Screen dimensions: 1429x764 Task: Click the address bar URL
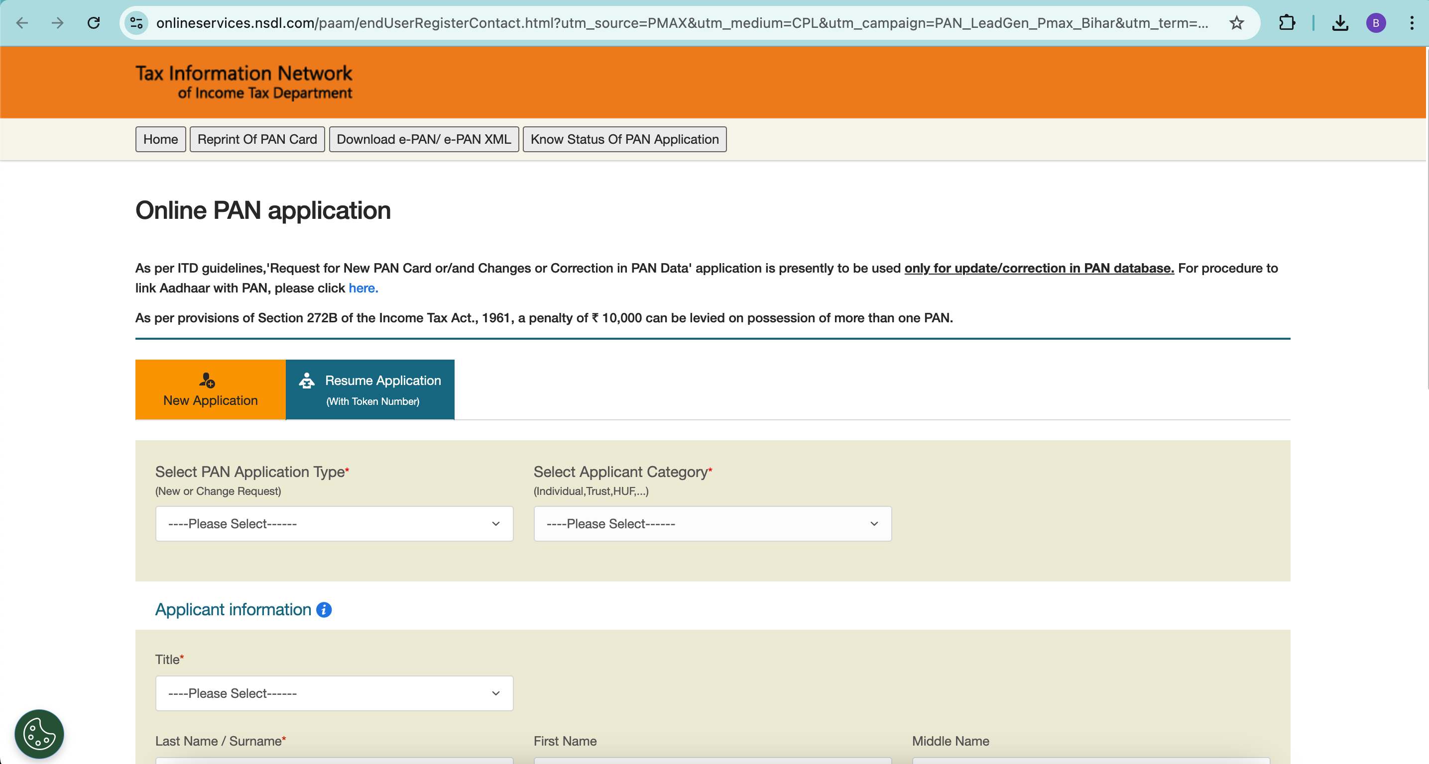pos(682,23)
